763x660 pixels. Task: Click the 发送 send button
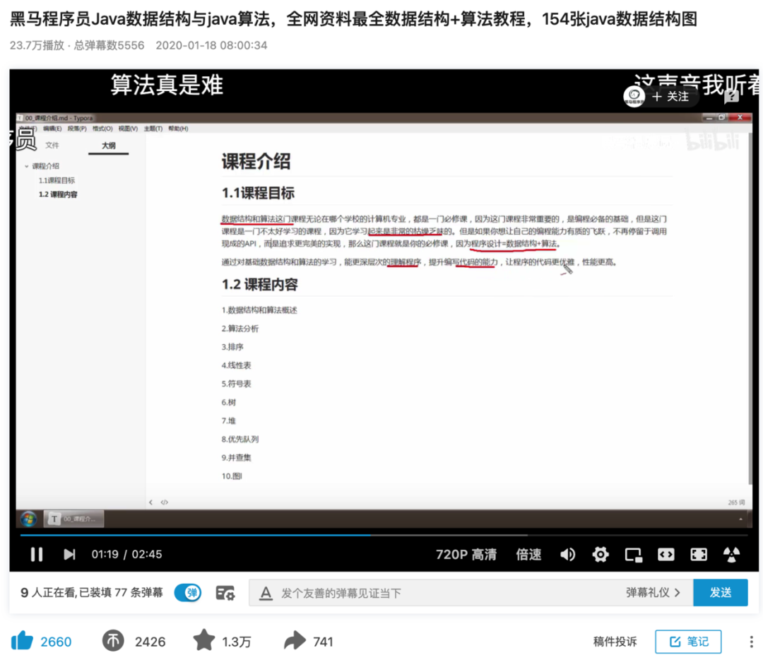tap(721, 592)
